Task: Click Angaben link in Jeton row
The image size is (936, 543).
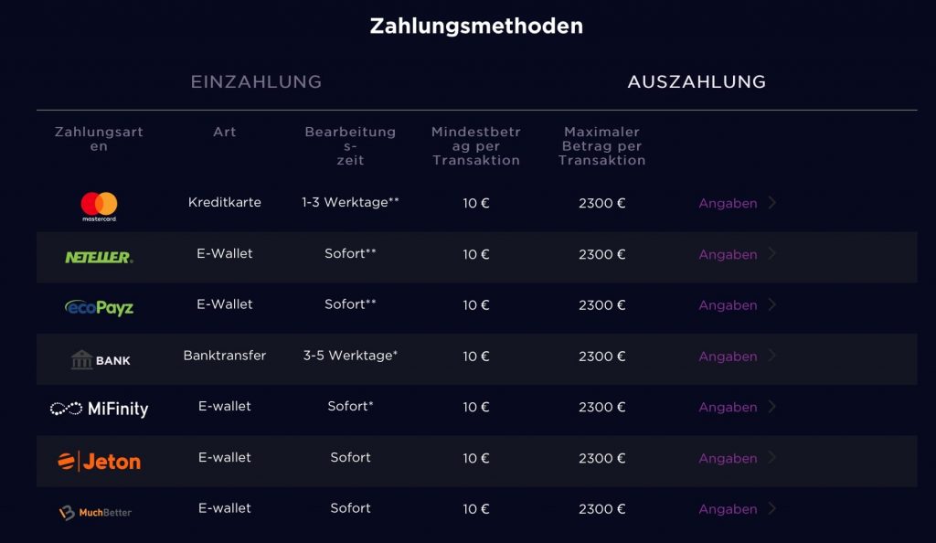Action: click(x=728, y=459)
